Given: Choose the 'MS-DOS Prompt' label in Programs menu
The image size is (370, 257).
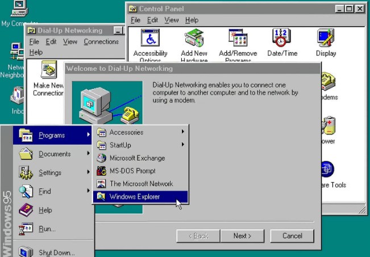Looking at the screenshot, I should point(132,171).
